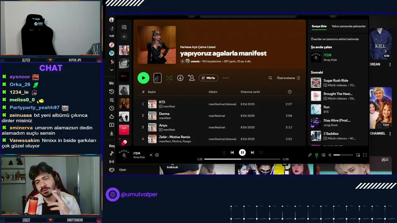The height and width of the screenshot is (223, 397).
Task: Mute the volume speaker icon
Action: pos(330,155)
